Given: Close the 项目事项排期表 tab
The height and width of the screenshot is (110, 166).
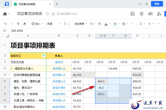Looking at the screenshot, I should point(50,4).
